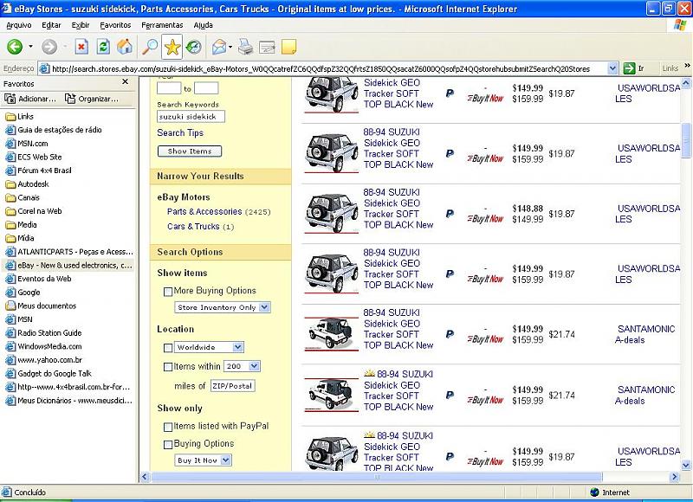Open the Favoritos menu
693x502 pixels.
[x=115, y=25]
